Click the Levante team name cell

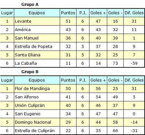(37, 21)
